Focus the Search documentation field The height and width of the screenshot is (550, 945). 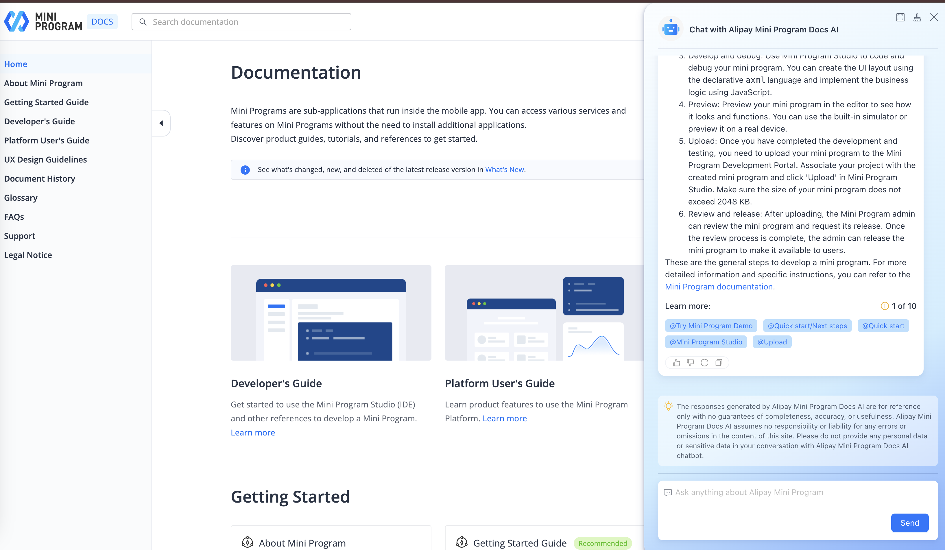[x=248, y=22]
